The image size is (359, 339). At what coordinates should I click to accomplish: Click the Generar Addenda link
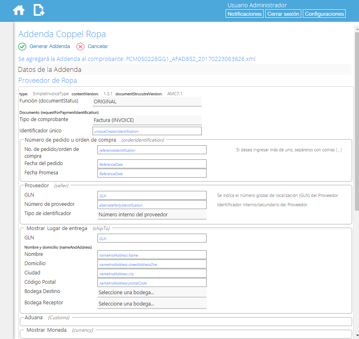click(x=50, y=46)
